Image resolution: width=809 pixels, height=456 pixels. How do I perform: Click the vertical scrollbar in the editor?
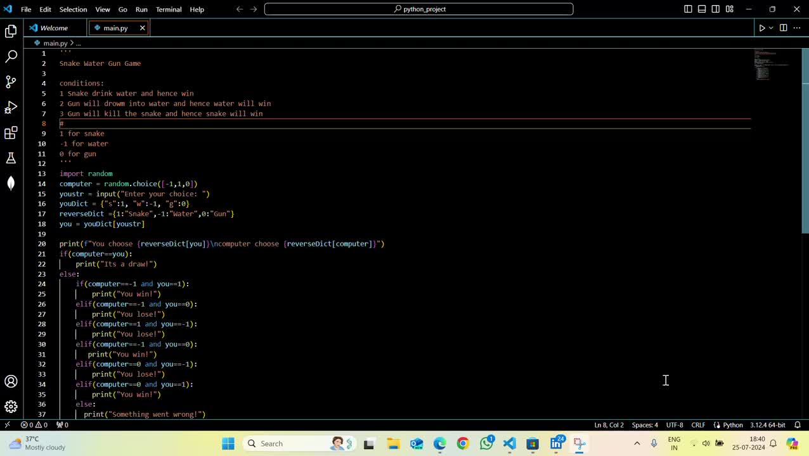805,139
